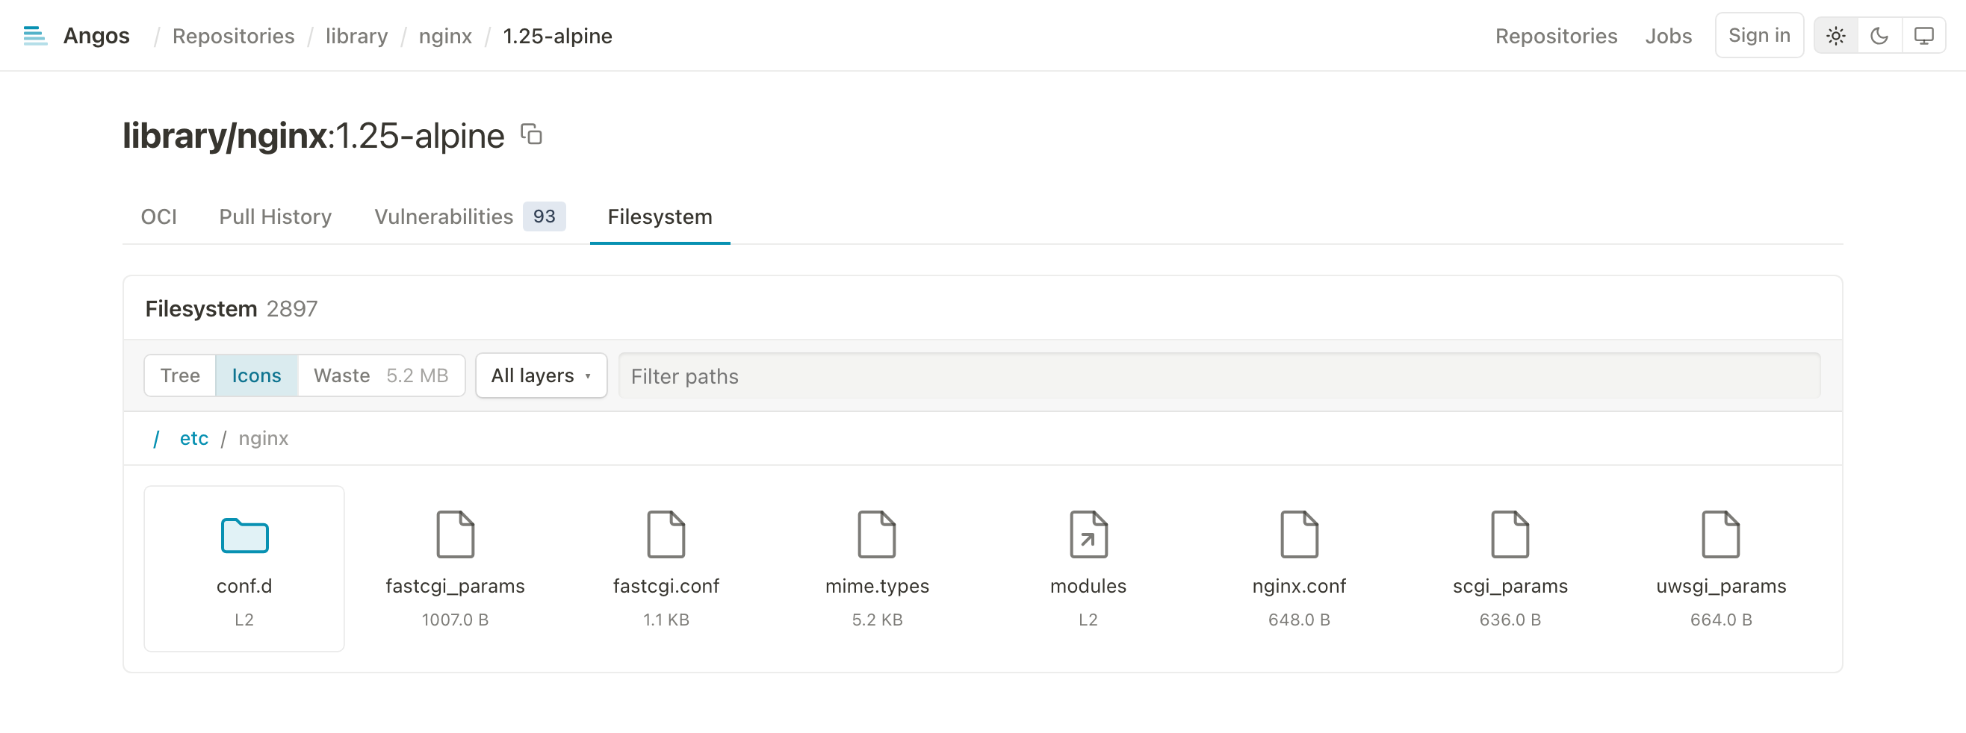Open Repositories in right navigation

(x=1556, y=36)
